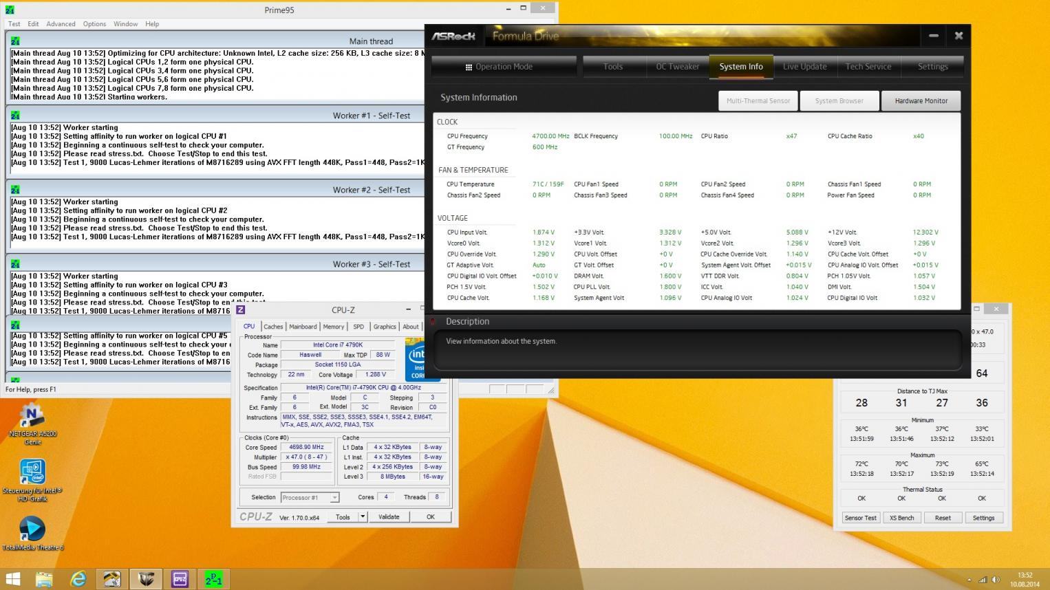The height and width of the screenshot is (590, 1050).
Task: Open File Explorer from the taskbar
Action: click(x=45, y=579)
